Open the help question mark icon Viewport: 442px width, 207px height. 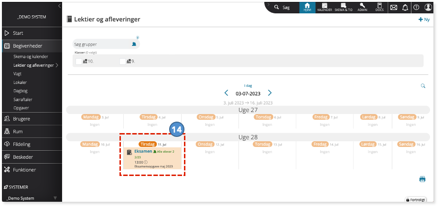click(x=416, y=8)
